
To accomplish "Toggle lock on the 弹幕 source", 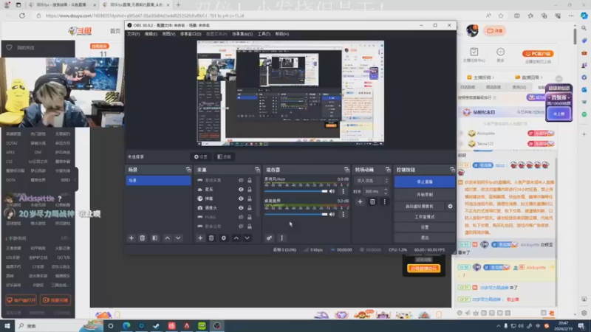I will pos(250,198).
